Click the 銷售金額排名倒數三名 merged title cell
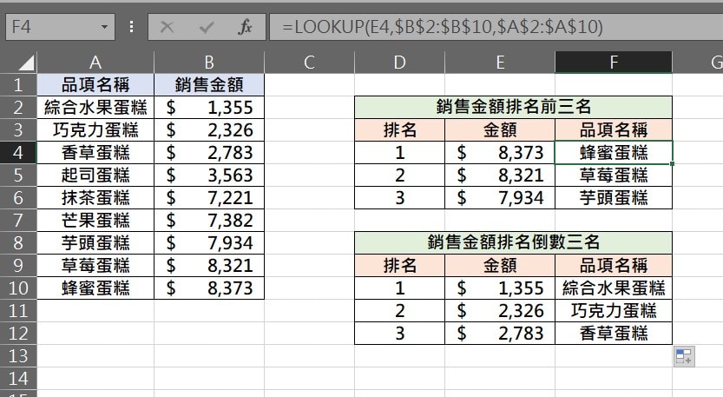 (513, 242)
